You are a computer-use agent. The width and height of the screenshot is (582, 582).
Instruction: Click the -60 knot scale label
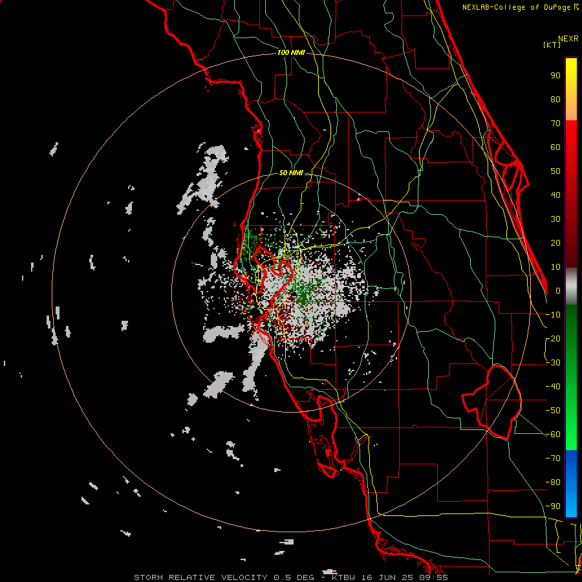click(553, 435)
